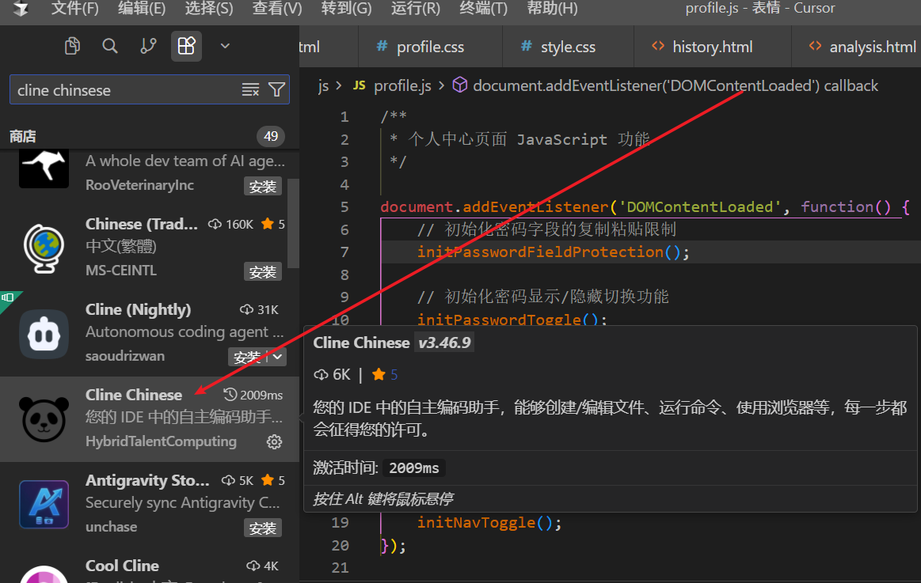The width and height of the screenshot is (921, 583).
Task: Click the js breadcrumb folder
Action: [x=324, y=86]
